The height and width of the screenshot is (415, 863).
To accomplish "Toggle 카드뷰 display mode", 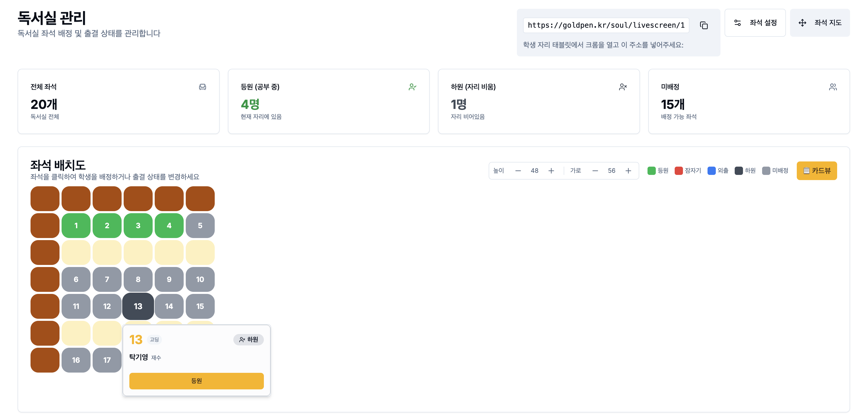I will coord(817,171).
